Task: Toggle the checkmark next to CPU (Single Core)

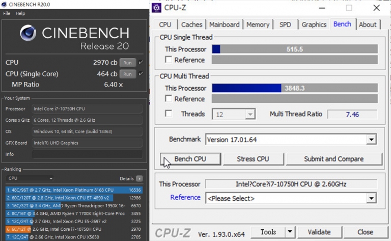Action: point(141,73)
